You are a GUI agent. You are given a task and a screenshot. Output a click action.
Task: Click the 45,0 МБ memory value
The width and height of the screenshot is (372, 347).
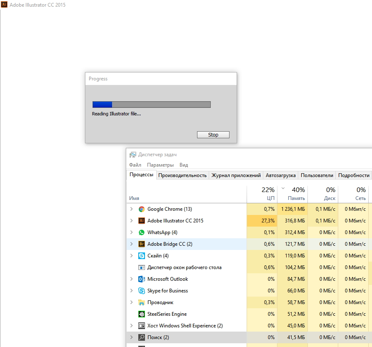296,326
